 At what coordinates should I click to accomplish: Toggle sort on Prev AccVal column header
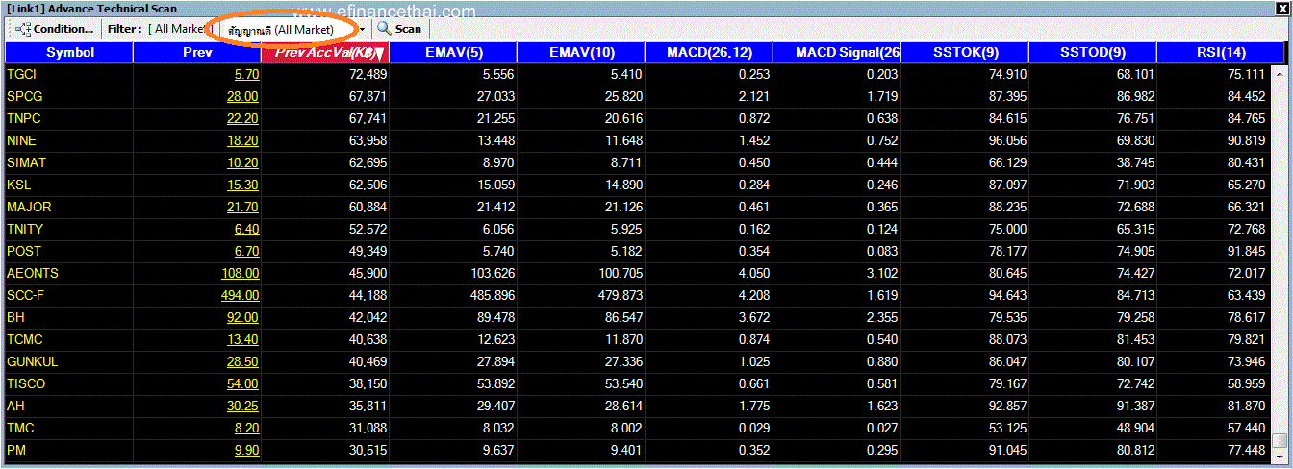pos(325,52)
